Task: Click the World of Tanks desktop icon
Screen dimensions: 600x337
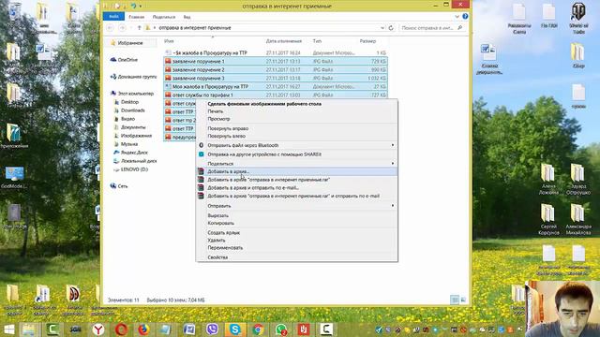Action: (x=578, y=18)
